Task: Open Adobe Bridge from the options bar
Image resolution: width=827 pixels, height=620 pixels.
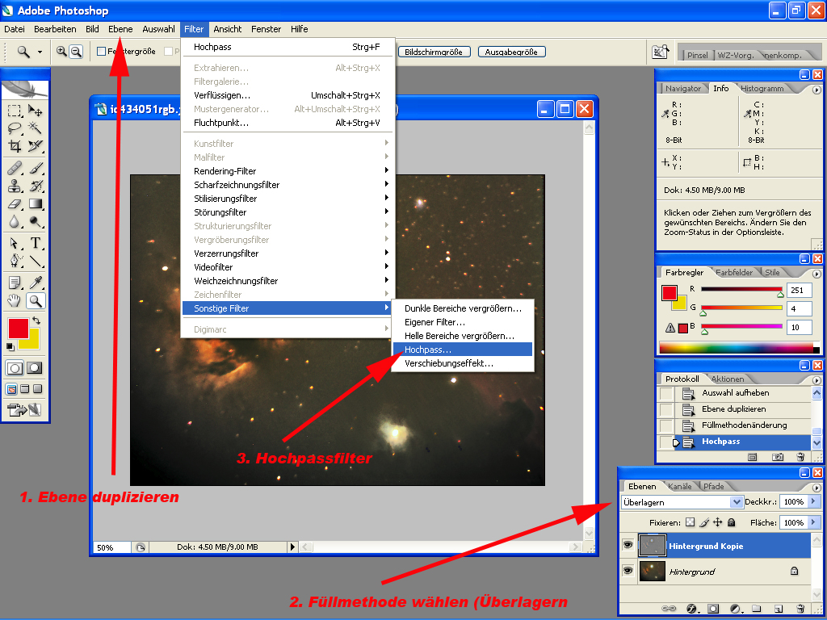Action: (660, 52)
